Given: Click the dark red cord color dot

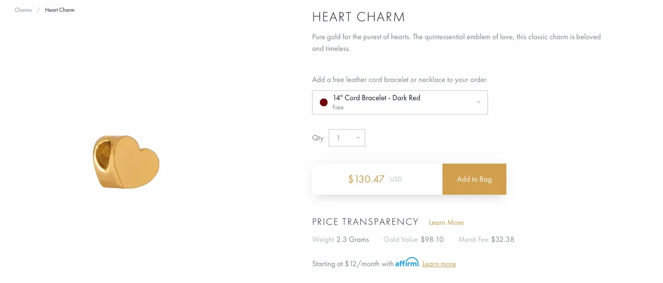Looking at the screenshot, I should point(324,103).
